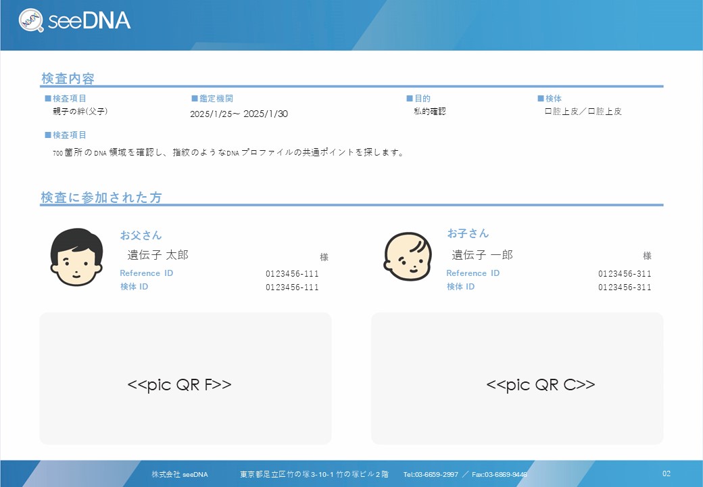Click the child's 検体 ID number 0123456-311
This screenshot has height=487, width=703.
pyautogui.click(x=625, y=287)
